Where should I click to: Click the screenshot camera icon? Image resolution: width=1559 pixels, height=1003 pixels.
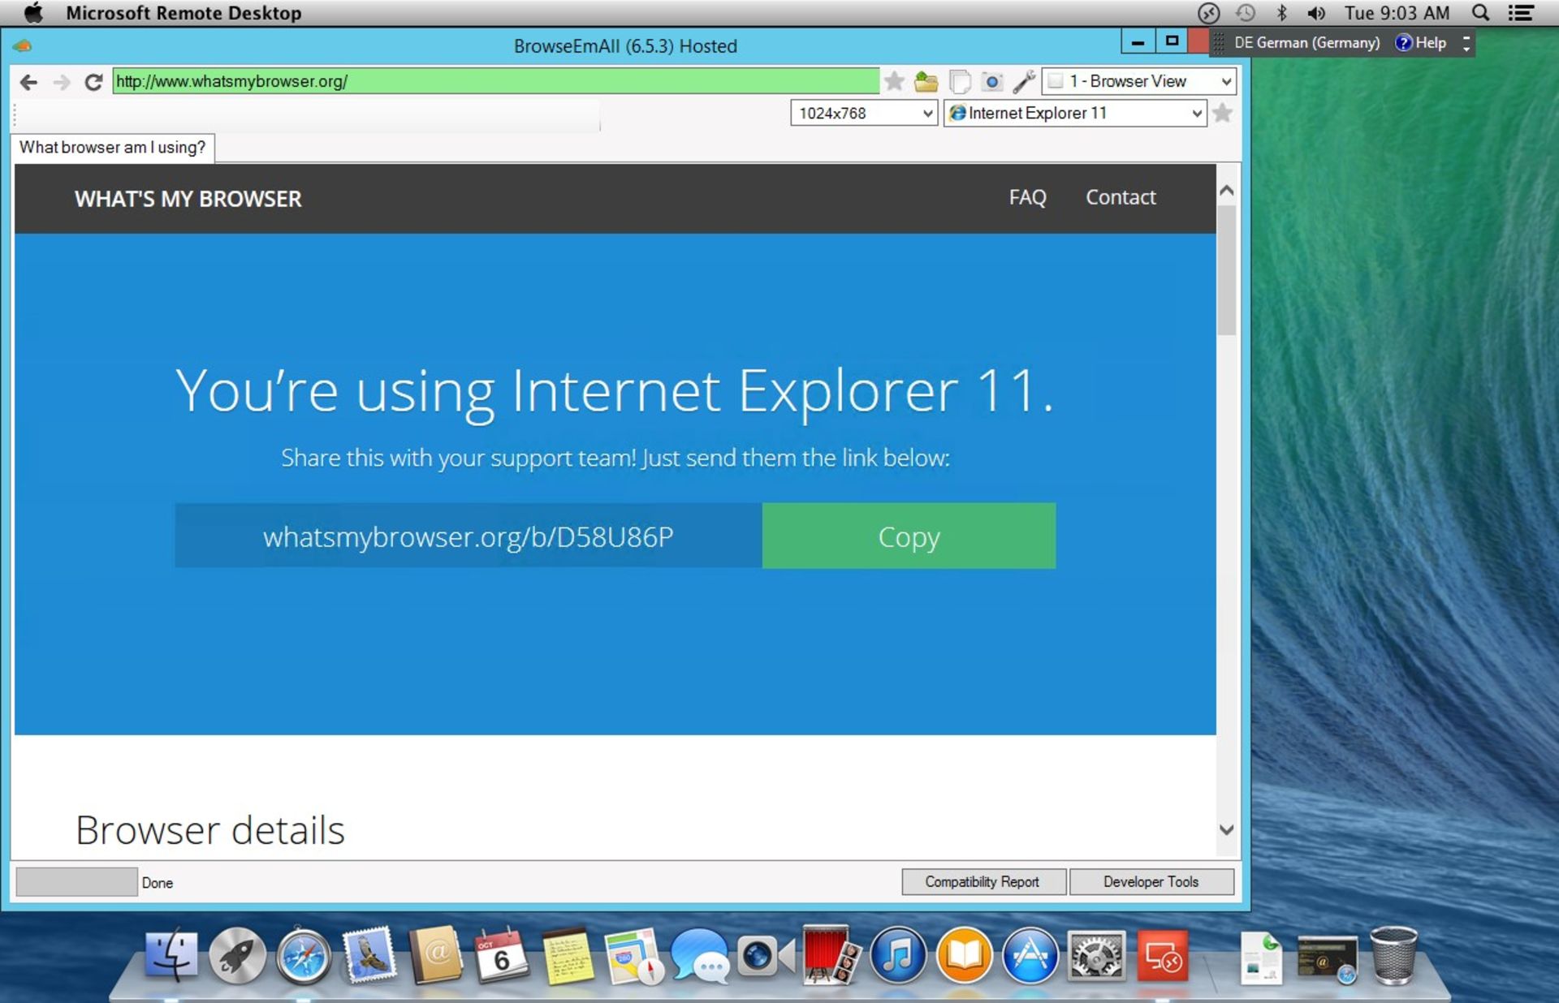click(991, 81)
